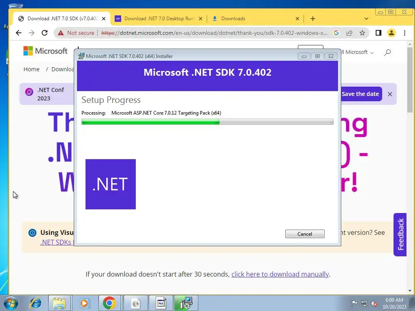
Task: Open the .NET SDKs link
Action: coord(57,242)
